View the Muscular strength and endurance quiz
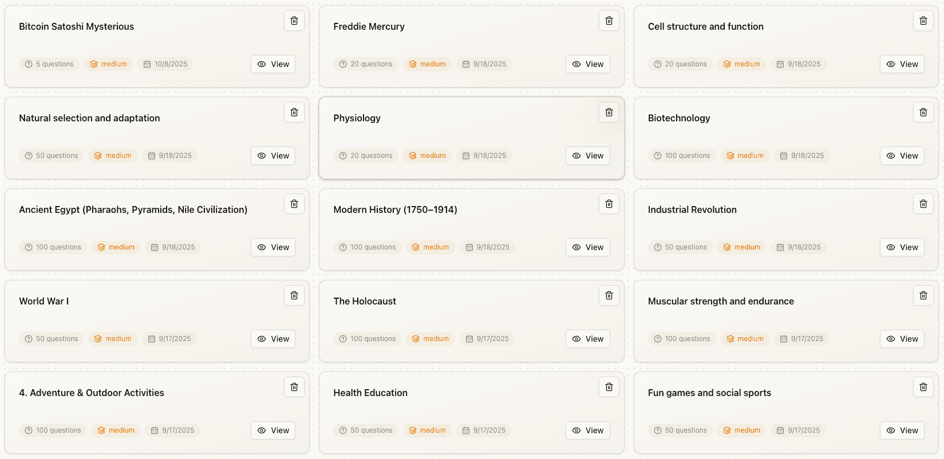This screenshot has width=944, height=459. [902, 339]
